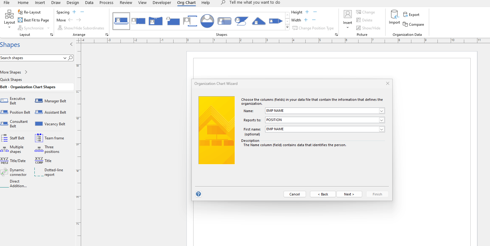490x246 pixels.
Task: Open the First name dropdown
Action: tap(381, 129)
